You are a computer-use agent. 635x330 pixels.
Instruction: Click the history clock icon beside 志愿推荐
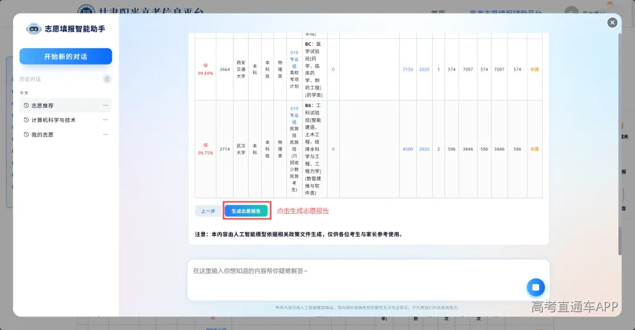pyautogui.click(x=26, y=105)
